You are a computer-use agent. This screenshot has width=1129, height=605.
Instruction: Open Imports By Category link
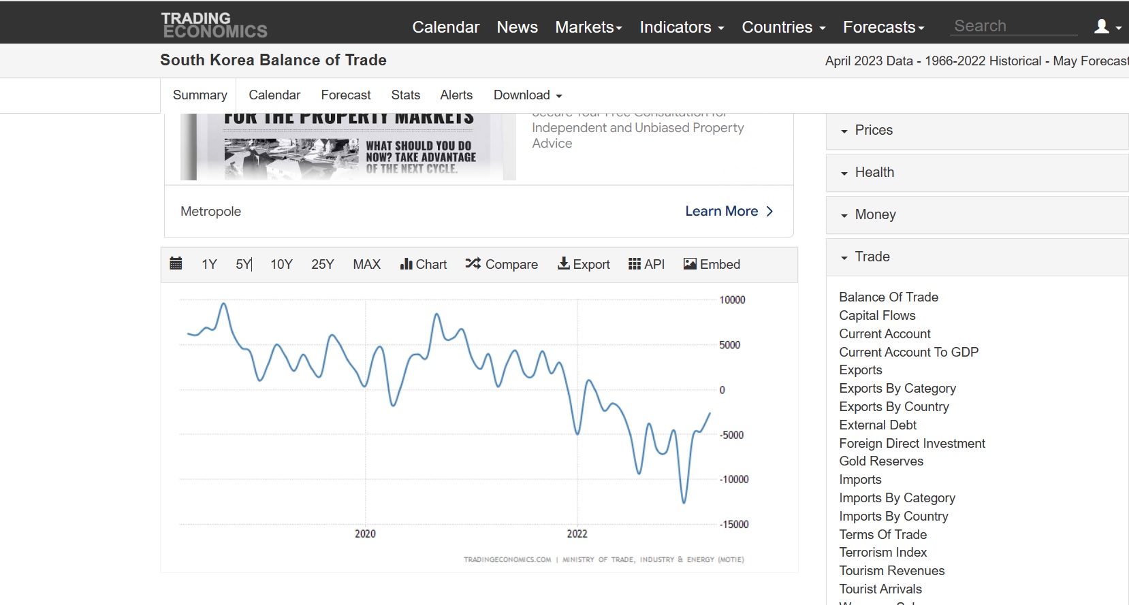point(897,498)
